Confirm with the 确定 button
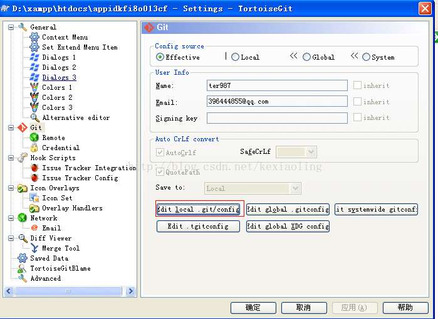This screenshot has height=319, width=438. [253, 308]
